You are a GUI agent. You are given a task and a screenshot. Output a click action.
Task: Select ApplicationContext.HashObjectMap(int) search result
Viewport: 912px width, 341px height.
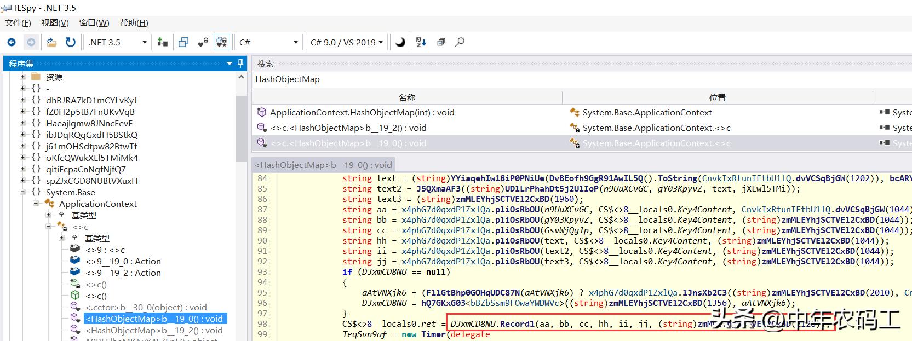[362, 112]
